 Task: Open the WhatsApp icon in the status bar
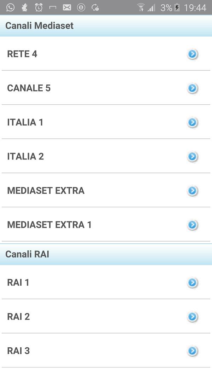(x=10, y=6)
